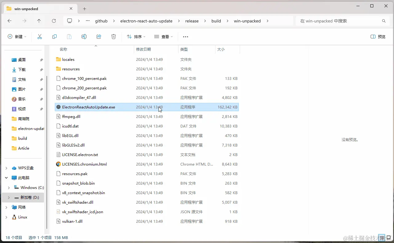Select release in the address breadcrumb

point(192,21)
